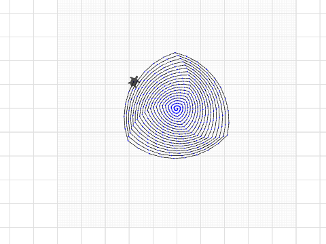
Task: Click the topmost peak of the spiral outline
Action: click(175, 53)
